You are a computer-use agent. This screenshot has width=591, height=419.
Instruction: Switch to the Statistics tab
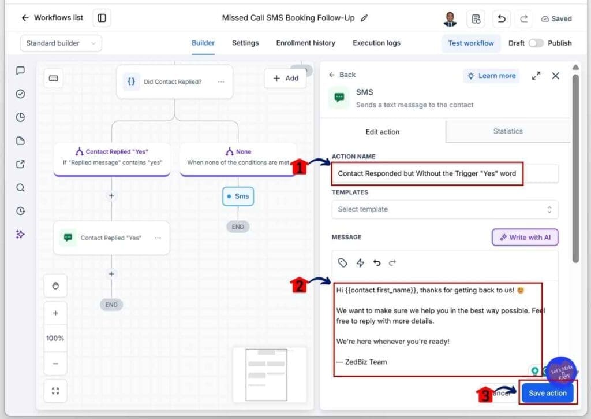point(508,131)
